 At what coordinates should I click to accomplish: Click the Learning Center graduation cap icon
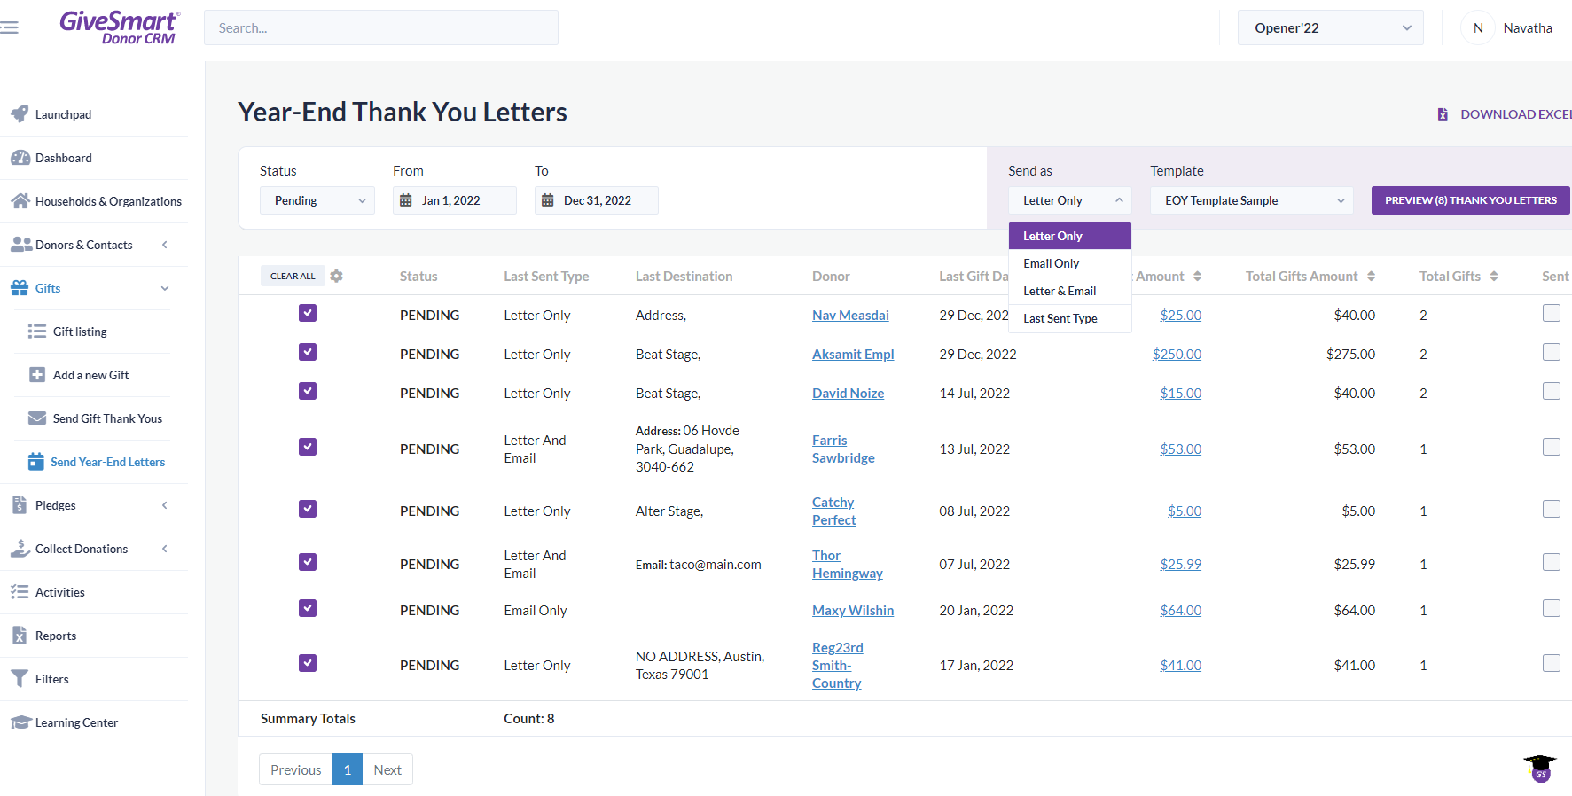pyautogui.click(x=20, y=722)
